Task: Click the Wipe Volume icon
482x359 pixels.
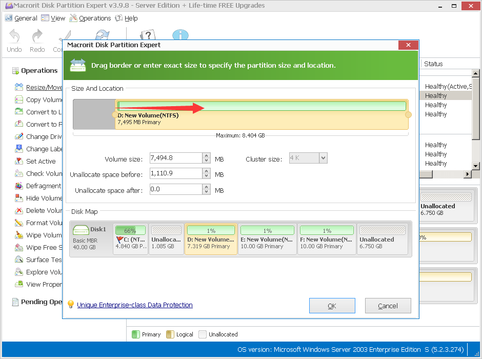Action: point(19,235)
